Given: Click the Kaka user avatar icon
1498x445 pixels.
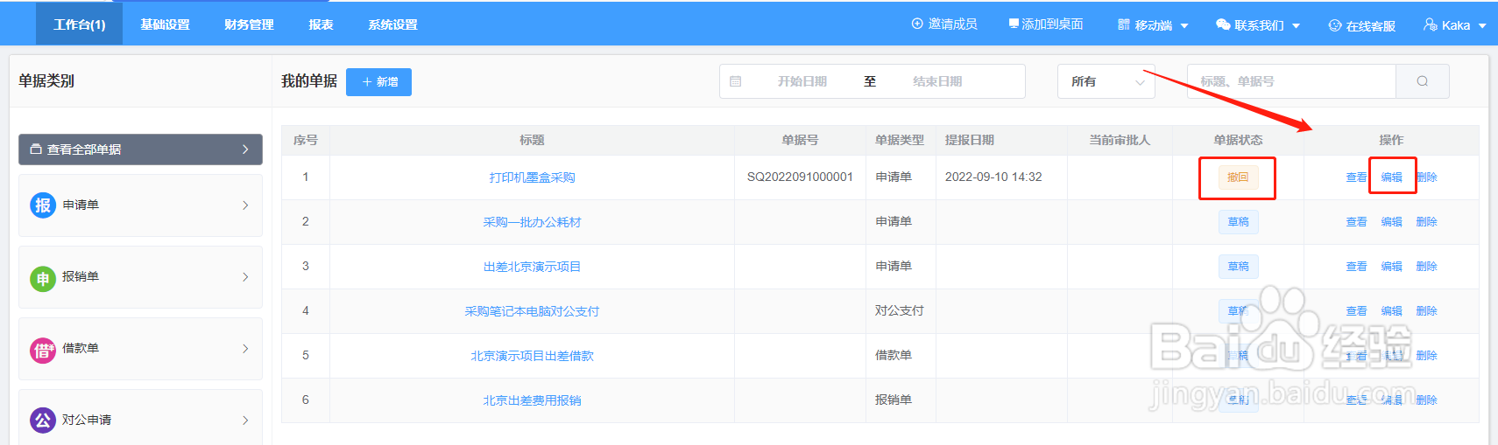Looking at the screenshot, I should click(x=1431, y=24).
